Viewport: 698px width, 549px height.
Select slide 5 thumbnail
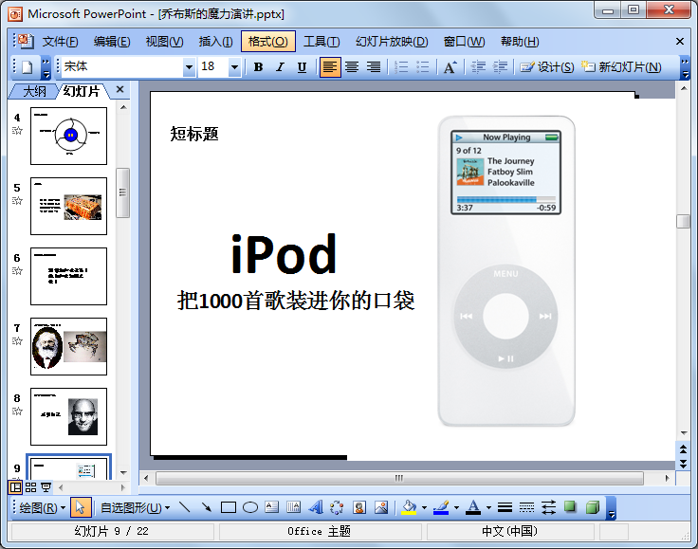(x=68, y=206)
